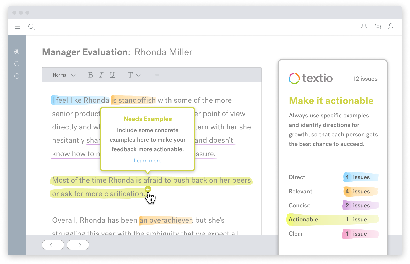Open the user profile icon
The height and width of the screenshot is (264, 410).
391,26
